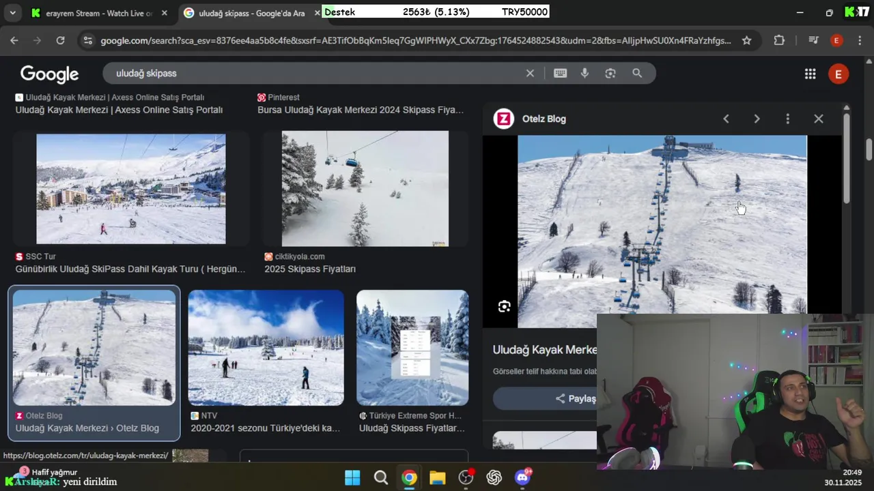This screenshot has height=491, width=874.
Task: Show the previous image in the preview panel
Action: tap(726, 119)
